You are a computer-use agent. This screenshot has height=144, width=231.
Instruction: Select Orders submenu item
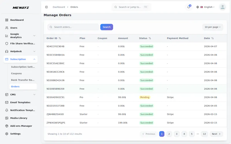coord(23,87)
